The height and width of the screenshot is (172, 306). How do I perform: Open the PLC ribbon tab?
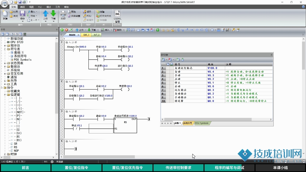tap(40, 7)
